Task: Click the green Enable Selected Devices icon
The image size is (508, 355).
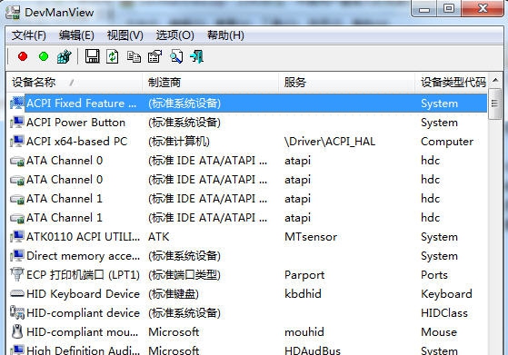Action: 44,56
